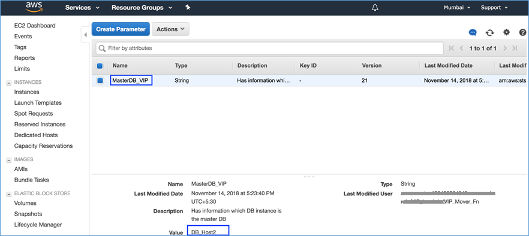Open the notifications bell
Screen dimensions: 529x236
[x=375, y=8]
